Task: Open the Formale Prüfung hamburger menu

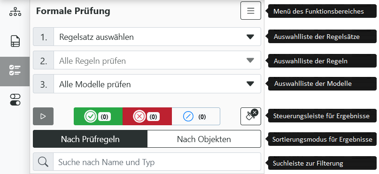Action: click(x=251, y=11)
